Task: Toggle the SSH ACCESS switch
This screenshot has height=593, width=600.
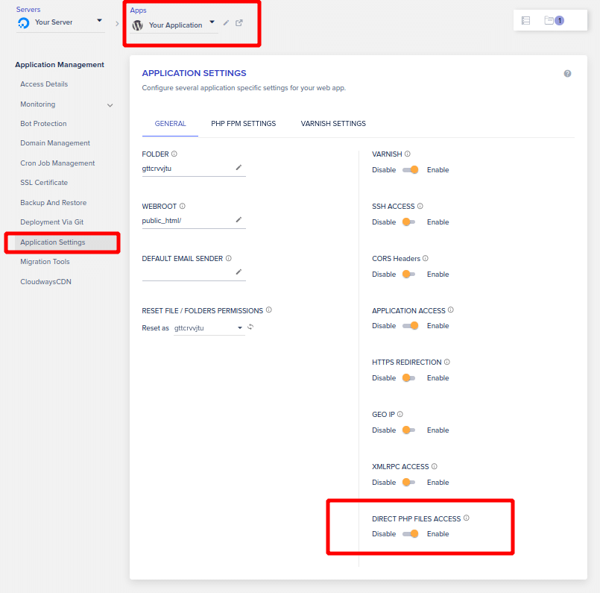Action: click(408, 222)
